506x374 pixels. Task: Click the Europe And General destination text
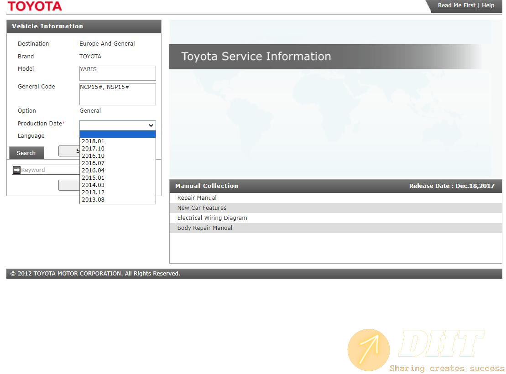(x=107, y=44)
